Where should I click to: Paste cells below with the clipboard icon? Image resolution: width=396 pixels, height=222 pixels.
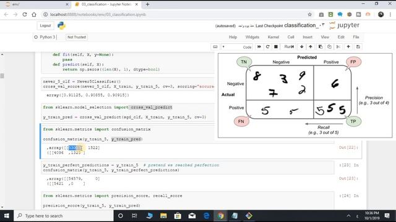coord(321,47)
